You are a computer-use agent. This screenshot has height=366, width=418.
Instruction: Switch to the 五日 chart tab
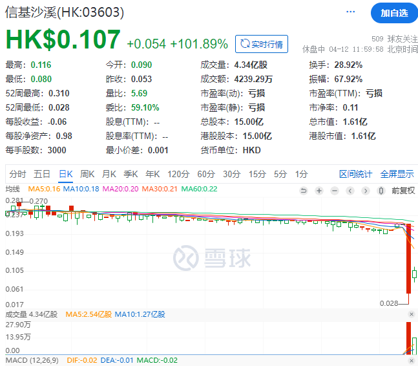pos(42,174)
